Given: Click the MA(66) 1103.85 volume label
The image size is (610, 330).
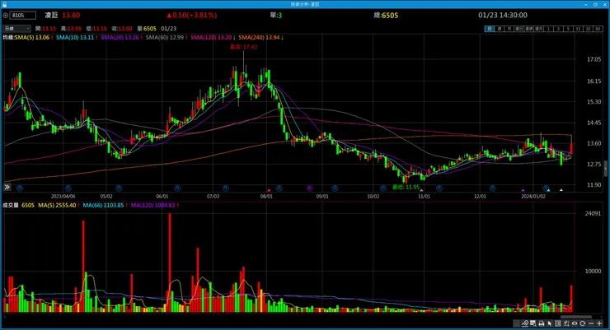Looking at the screenshot, I should [x=103, y=205].
